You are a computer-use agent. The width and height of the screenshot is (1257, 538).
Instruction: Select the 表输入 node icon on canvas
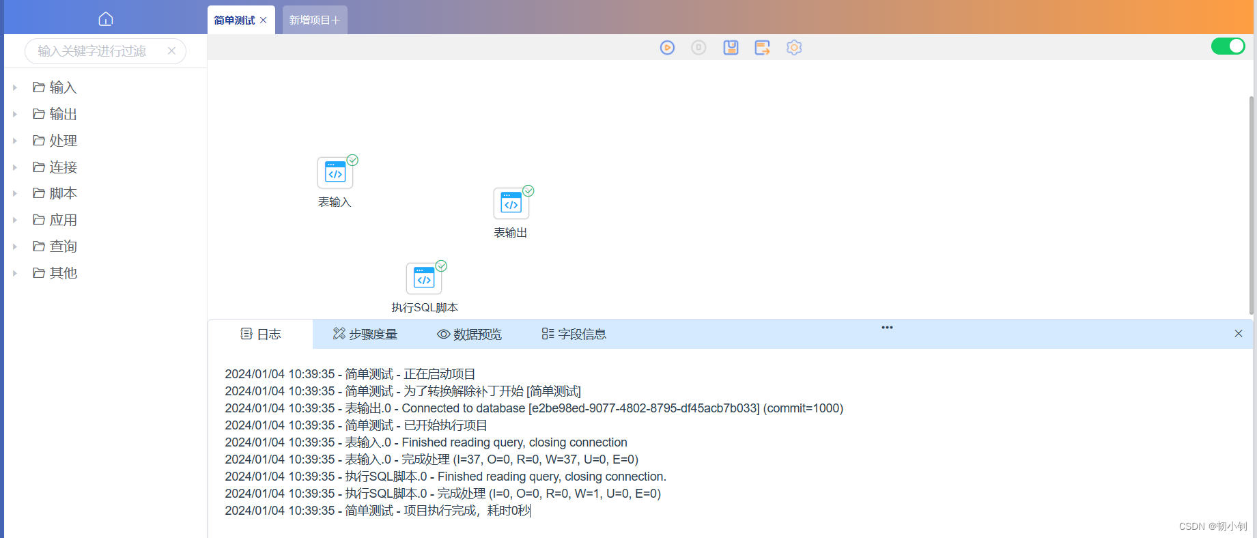pyautogui.click(x=335, y=173)
